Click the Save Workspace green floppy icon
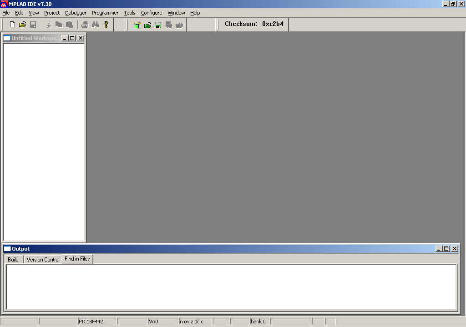Viewport: 466px width, 327px height. [x=158, y=25]
